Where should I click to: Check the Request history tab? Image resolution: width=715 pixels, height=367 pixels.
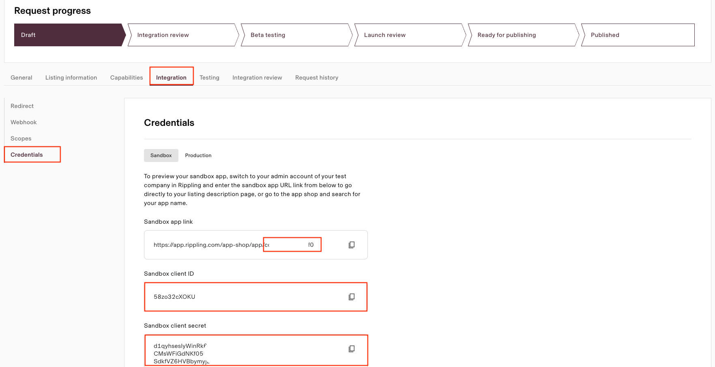click(317, 77)
